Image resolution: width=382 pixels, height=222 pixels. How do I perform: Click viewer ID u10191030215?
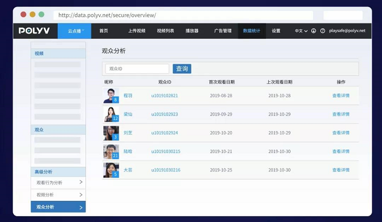166,152
